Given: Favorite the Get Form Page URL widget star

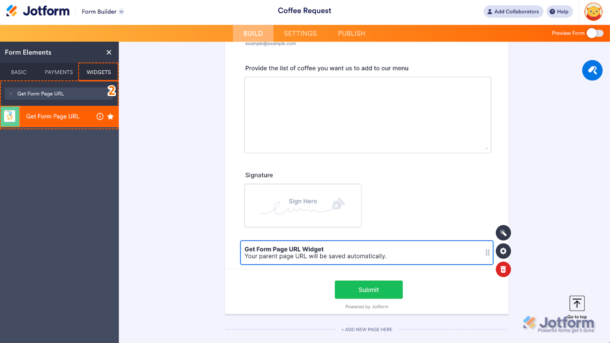Looking at the screenshot, I should pos(110,116).
